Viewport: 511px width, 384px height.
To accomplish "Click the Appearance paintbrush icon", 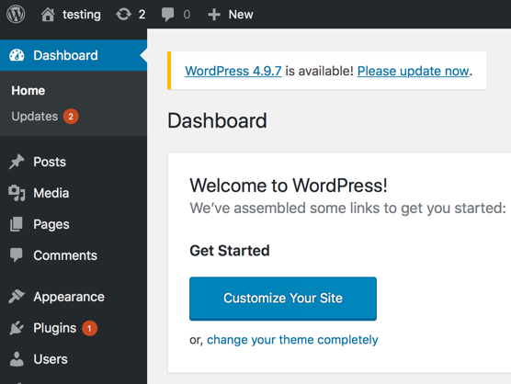I will [17, 297].
